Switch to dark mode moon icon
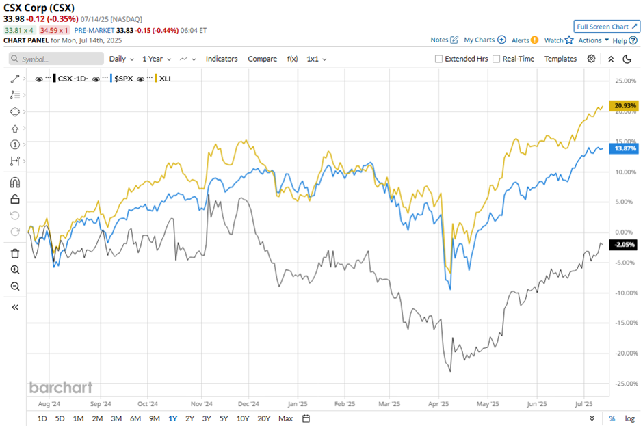Viewport: 643px width, 426px height. coord(627,59)
